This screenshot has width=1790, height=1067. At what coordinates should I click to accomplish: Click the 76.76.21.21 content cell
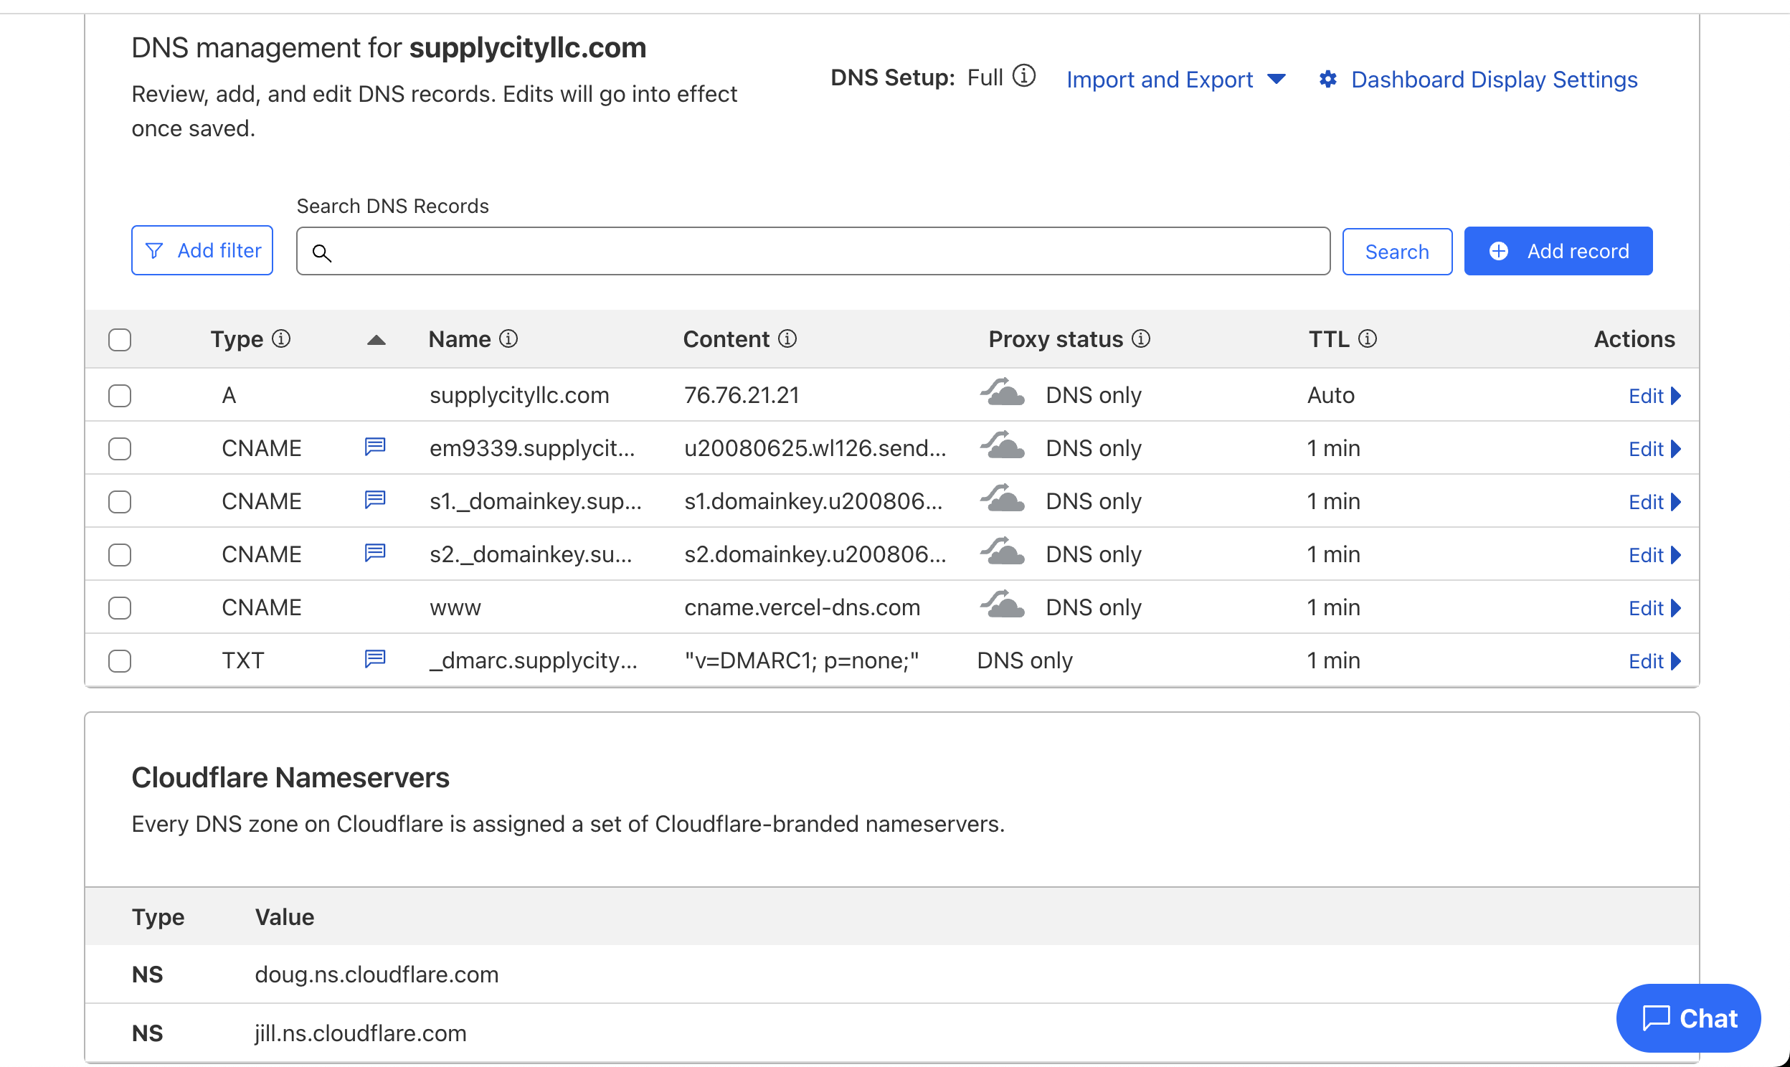coord(742,394)
